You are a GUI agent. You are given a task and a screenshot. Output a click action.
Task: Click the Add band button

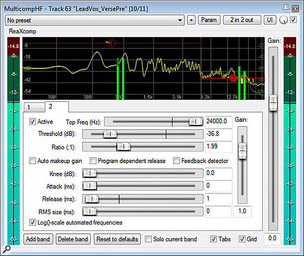tap(38, 239)
